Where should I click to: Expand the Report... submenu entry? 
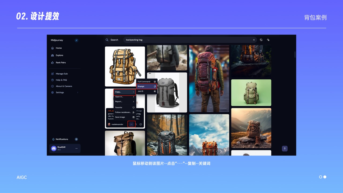click(125, 102)
